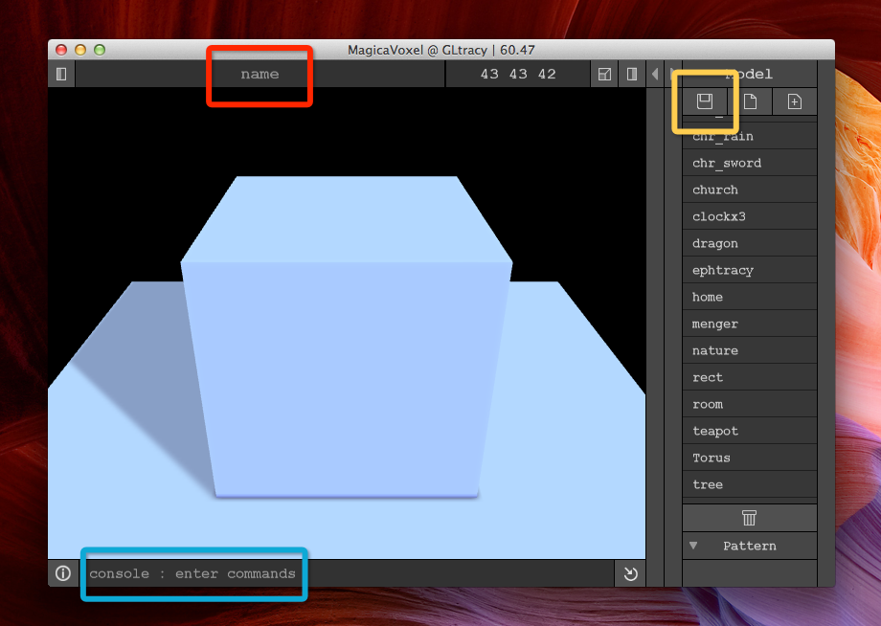Choose ephtracy from the model list
This screenshot has height=626, width=881.
750,270
